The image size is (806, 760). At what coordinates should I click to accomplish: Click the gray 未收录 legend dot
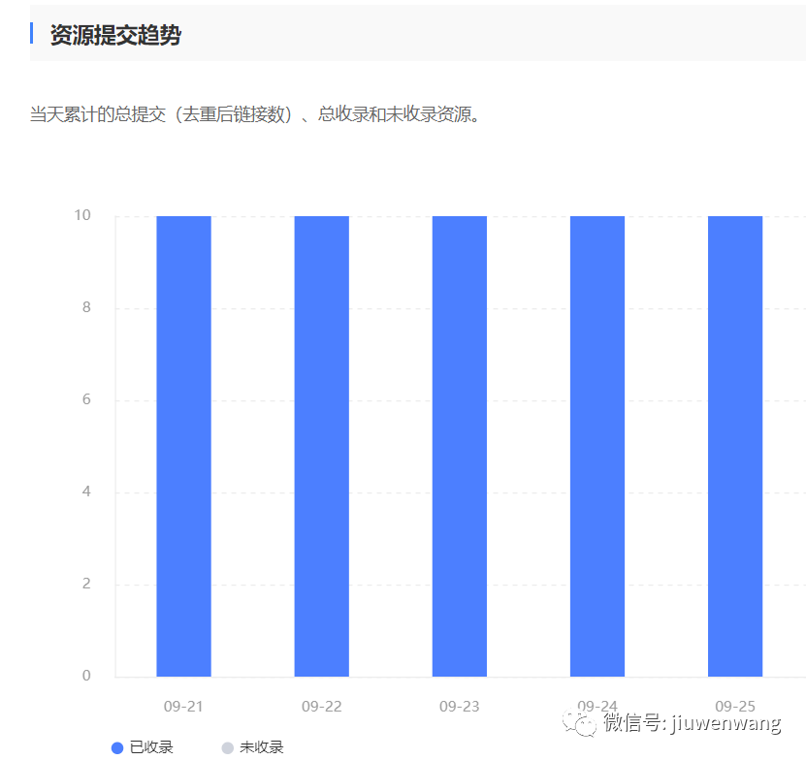coord(227,747)
